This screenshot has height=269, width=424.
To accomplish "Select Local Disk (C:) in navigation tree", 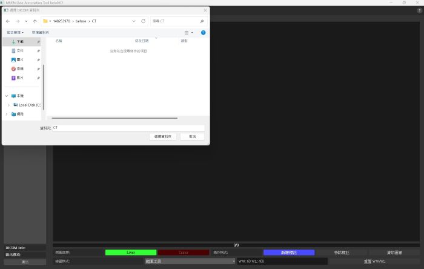I will pos(27,105).
